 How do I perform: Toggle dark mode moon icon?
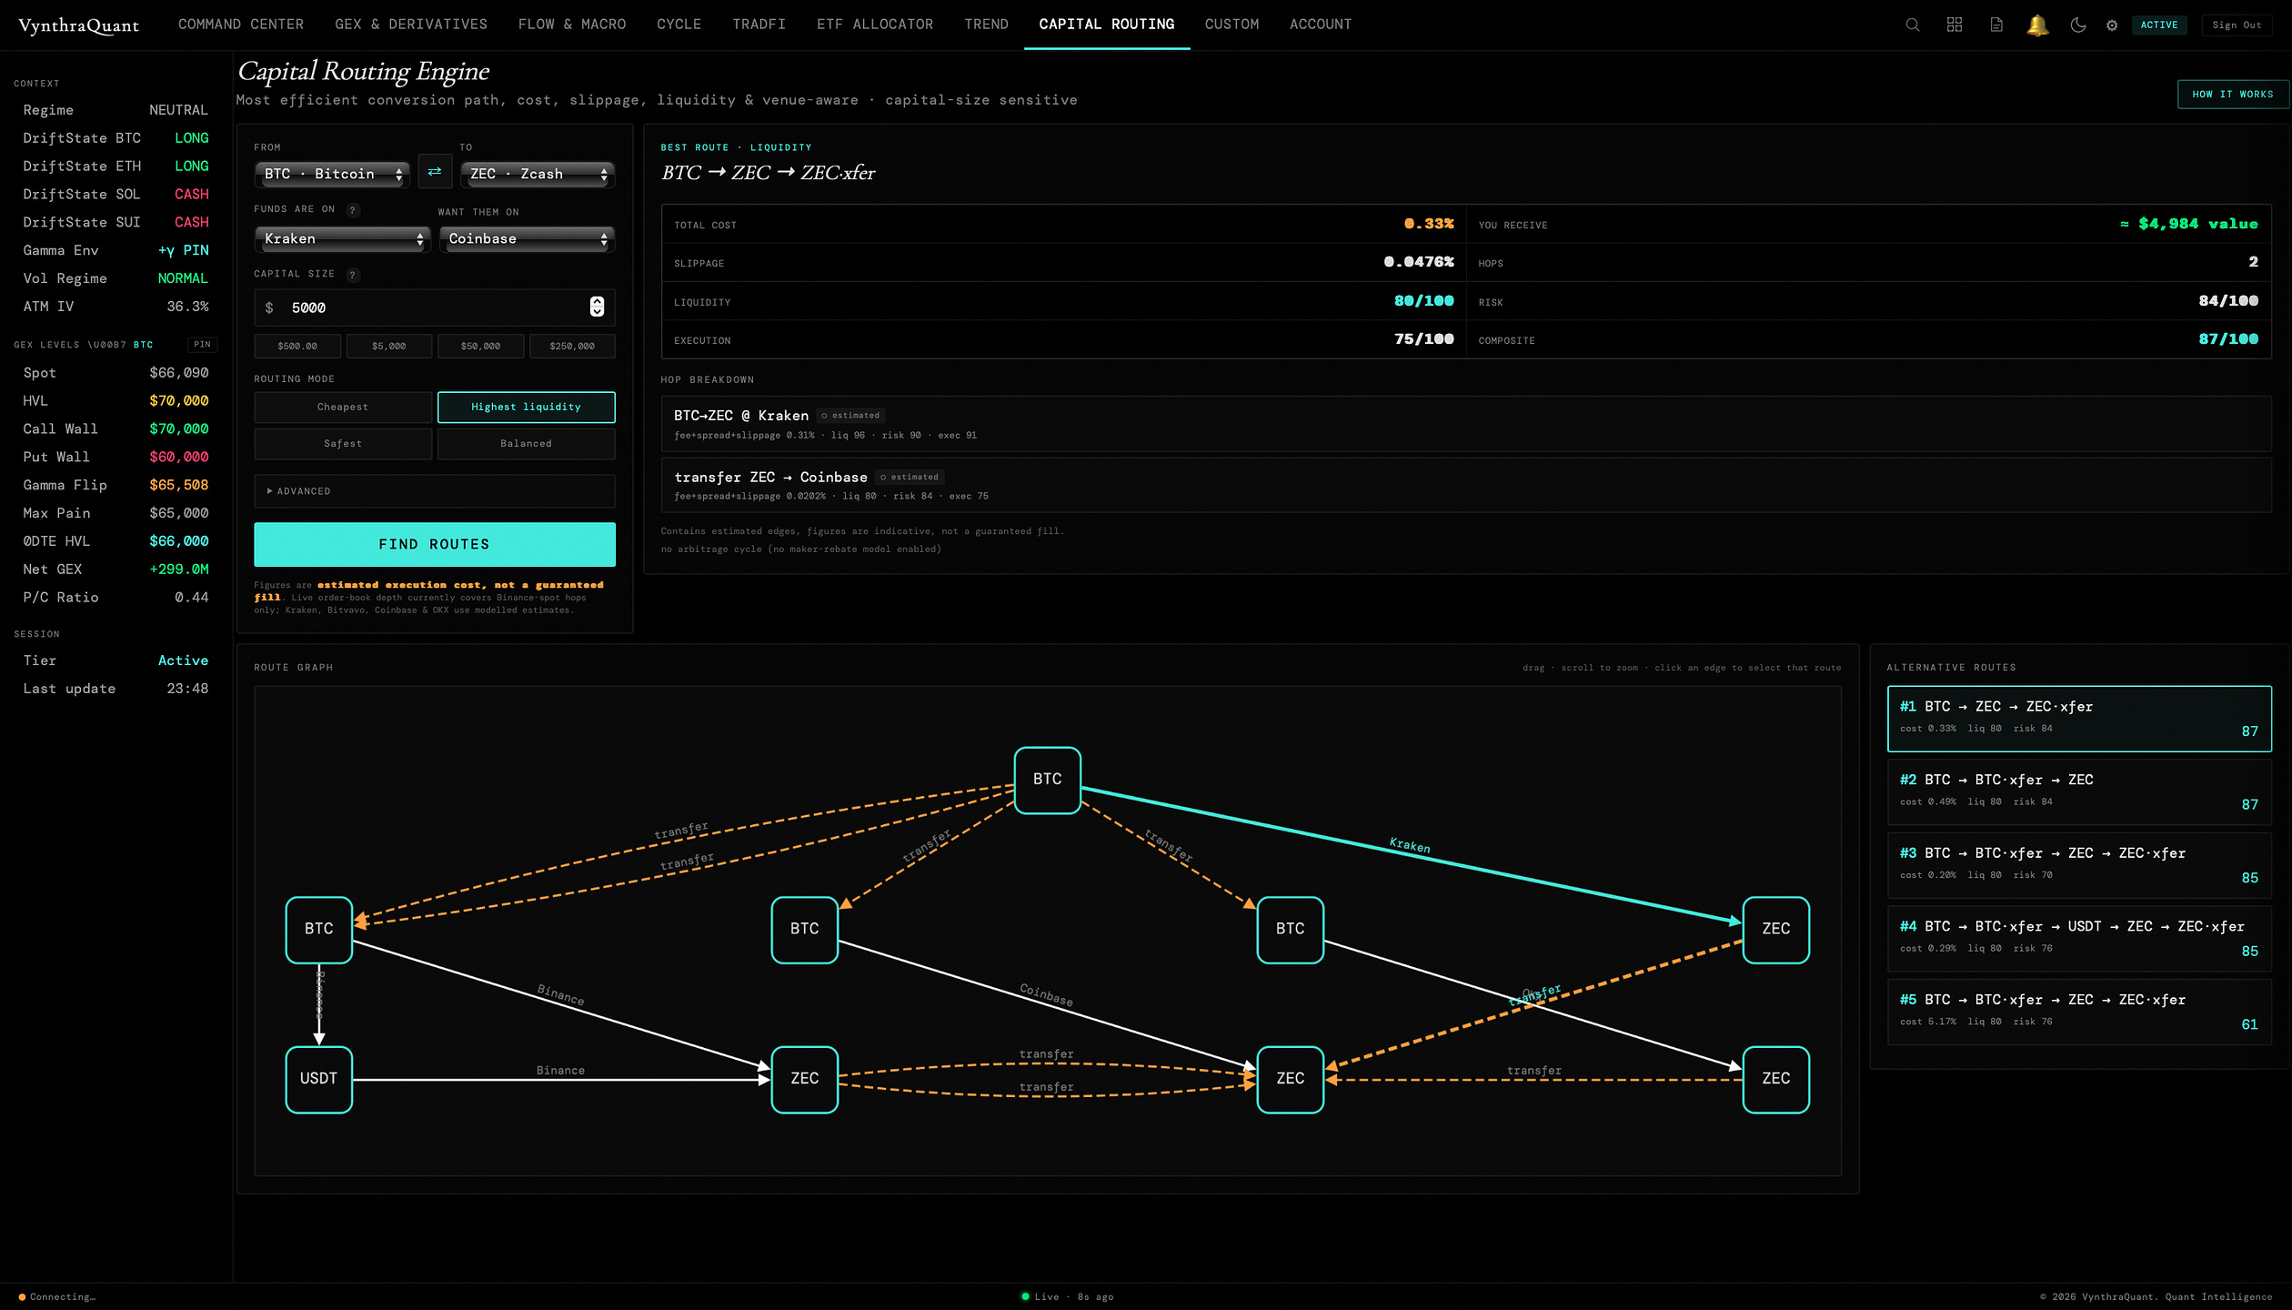(x=2078, y=25)
